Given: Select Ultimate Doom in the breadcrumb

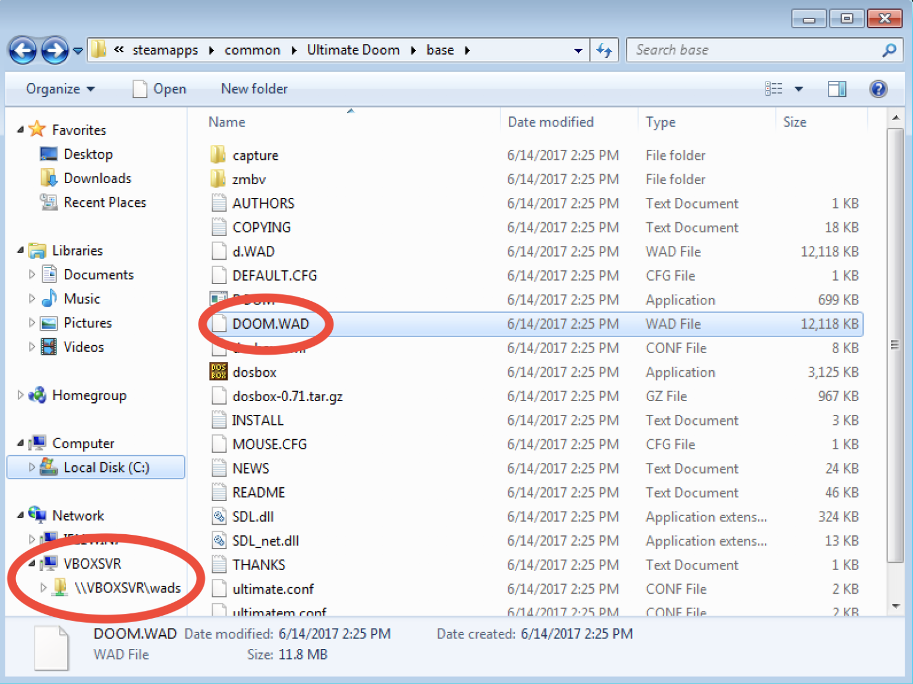Looking at the screenshot, I should tap(353, 51).
